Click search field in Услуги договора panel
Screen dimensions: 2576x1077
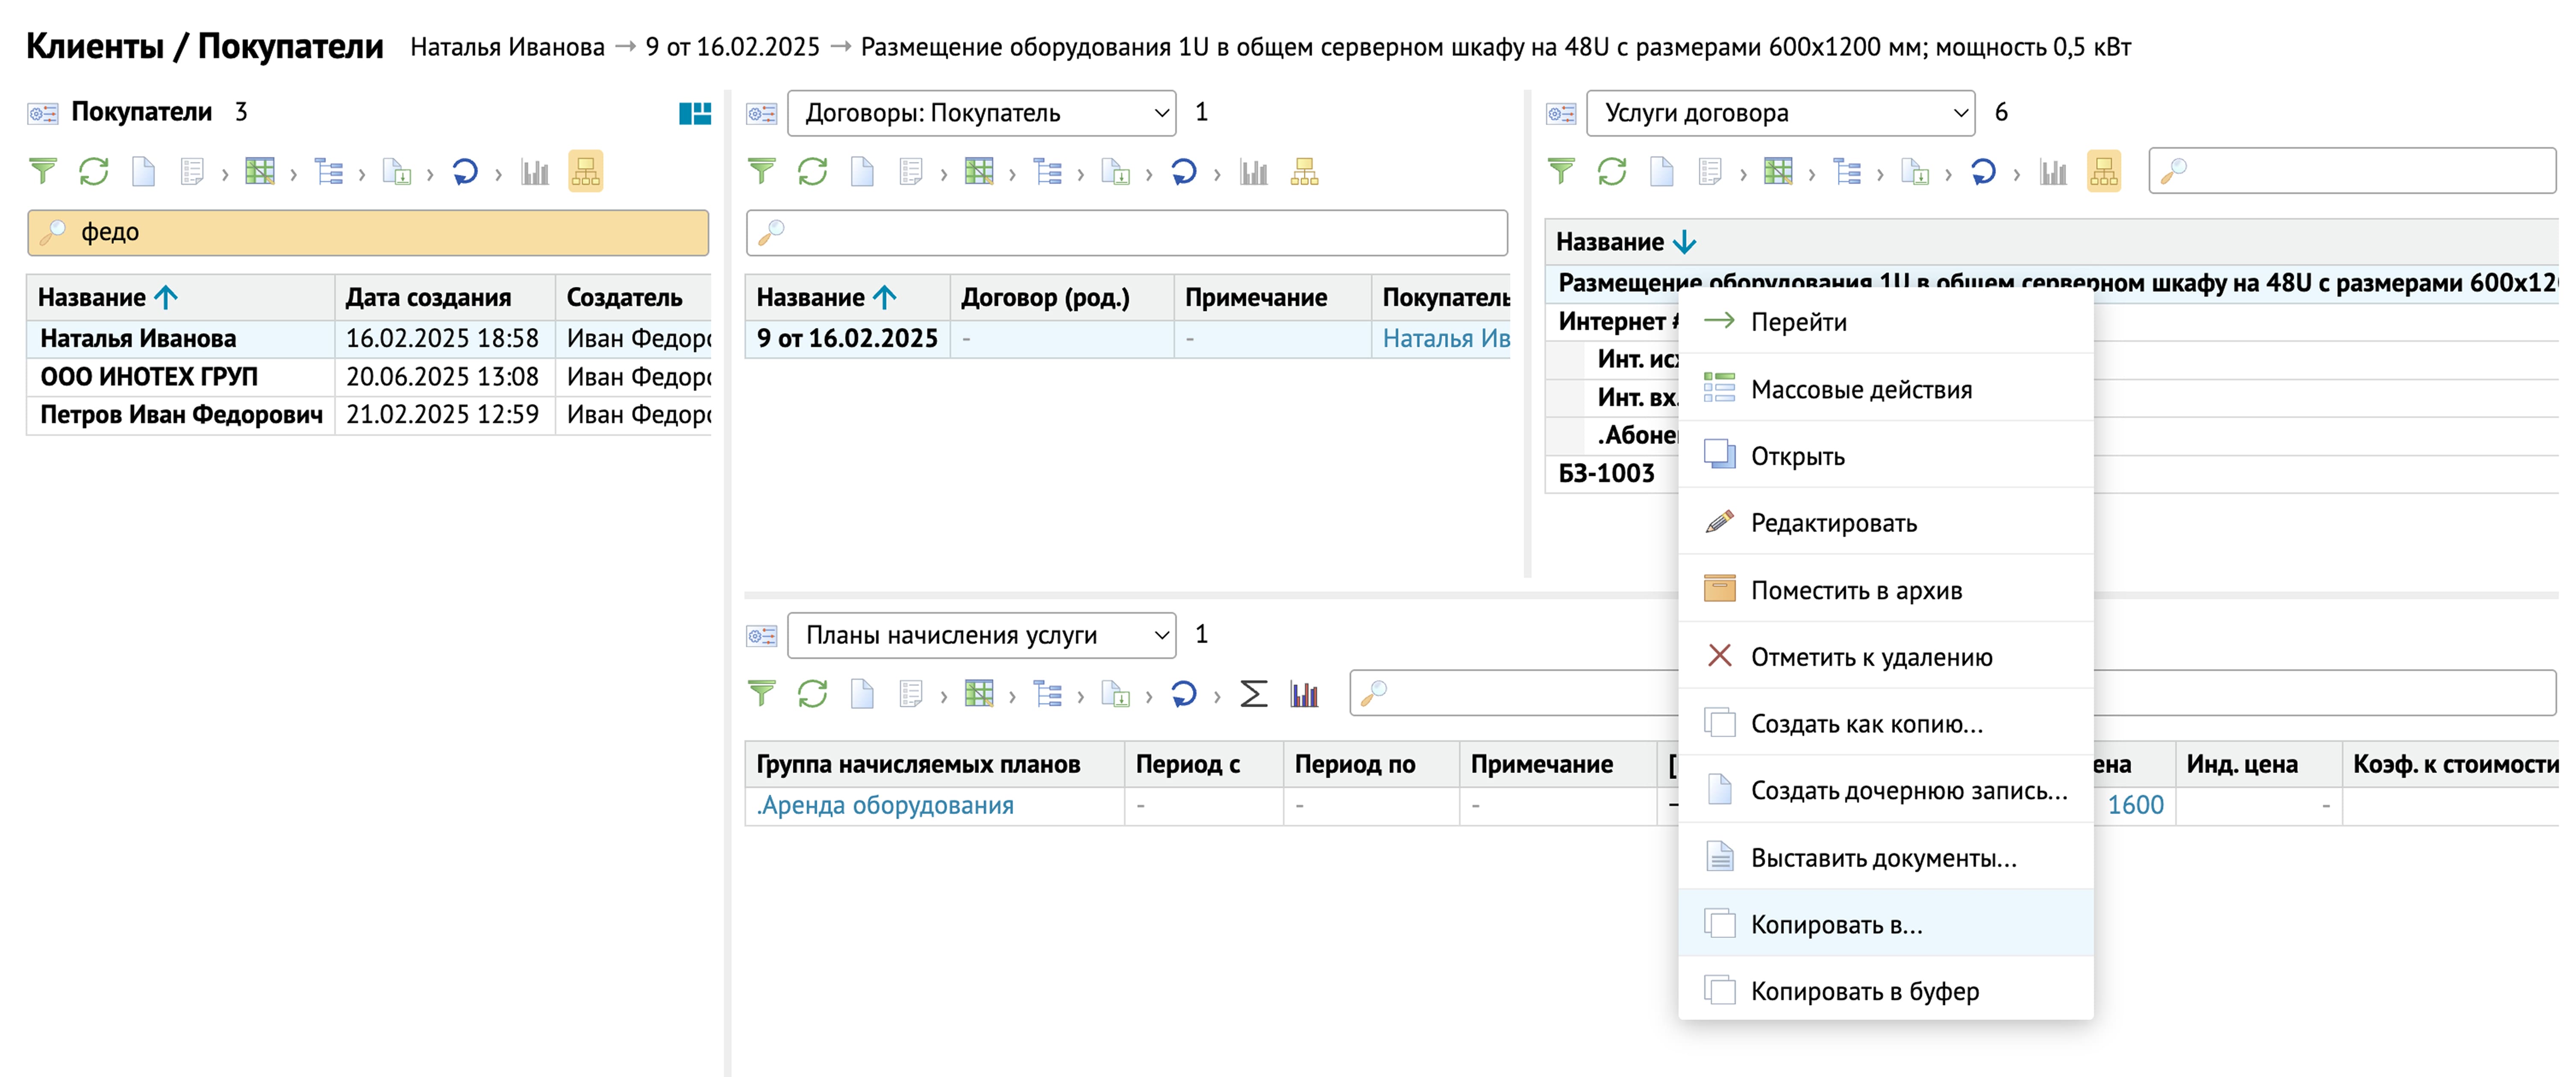(x=2352, y=170)
